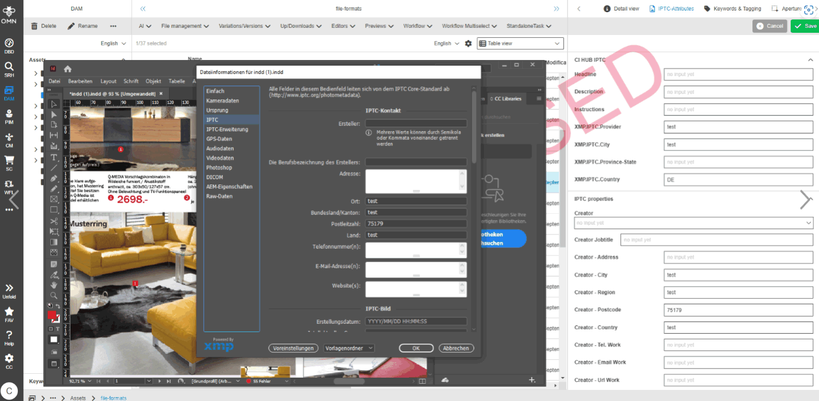819x401 pixels.
Task: Click the XMP.IPTC.Country field
Action: click(738, 179)
